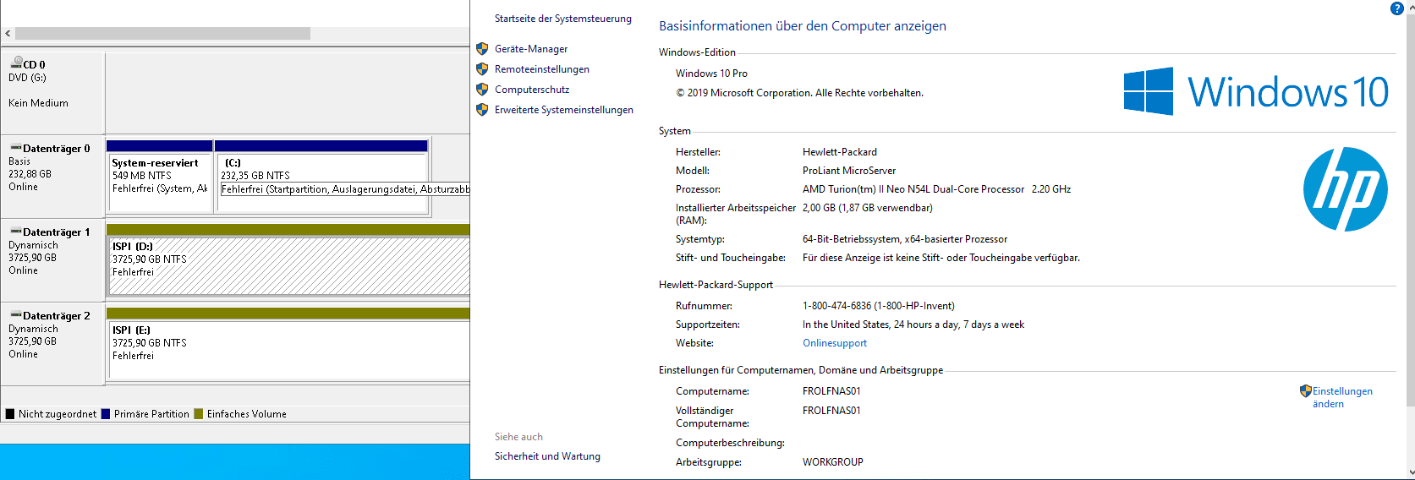Click the Hewlett-Packard manufacturer value
The height and width of the screenshot is (480, 1415).
840,152
